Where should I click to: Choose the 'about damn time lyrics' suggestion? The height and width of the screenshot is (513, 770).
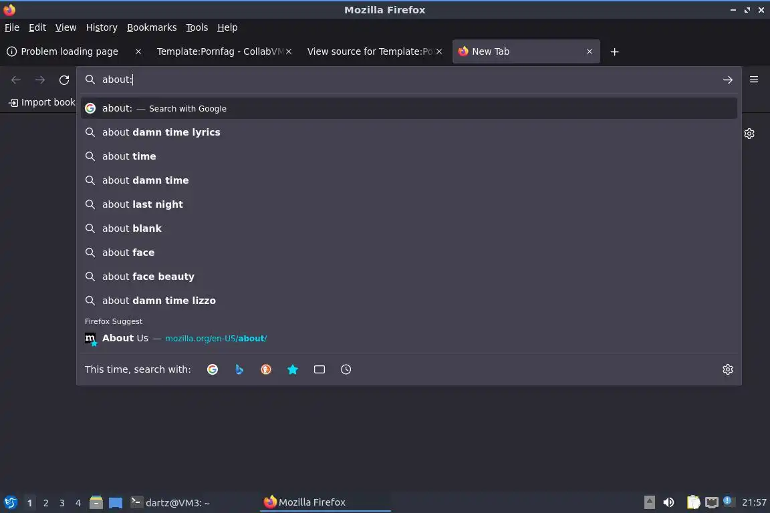(408, 132)
